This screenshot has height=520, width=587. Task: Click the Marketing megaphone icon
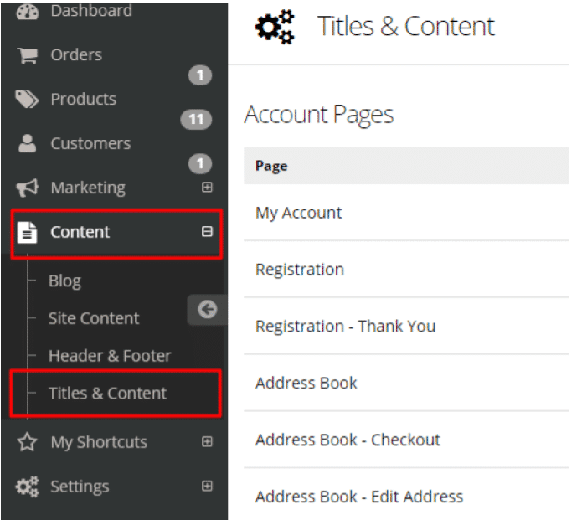coord(27,188)
